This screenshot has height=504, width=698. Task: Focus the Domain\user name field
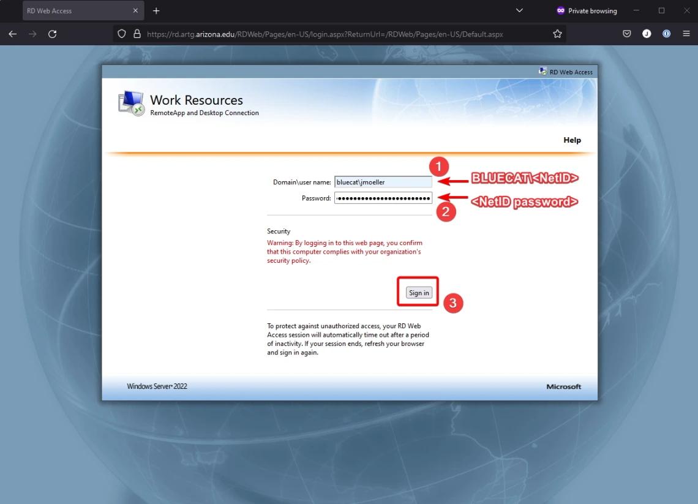pos(383,182)
